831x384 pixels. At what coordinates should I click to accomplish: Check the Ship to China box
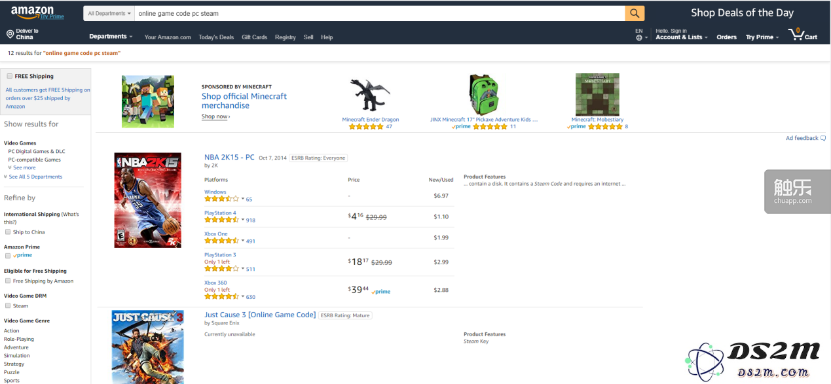(x=8, y=232)
